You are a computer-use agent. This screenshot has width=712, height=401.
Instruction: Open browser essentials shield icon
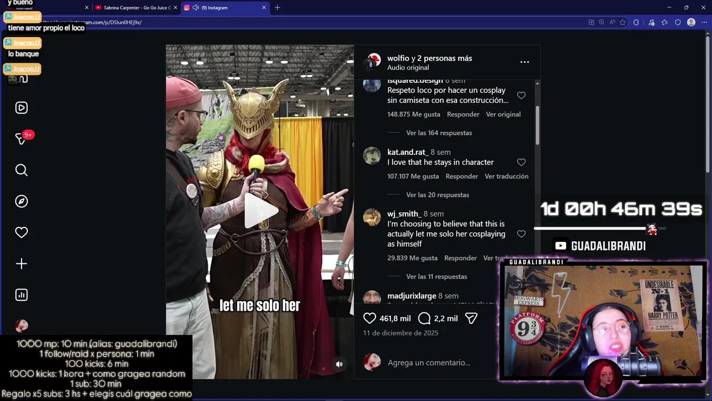[x=678, y=22]
